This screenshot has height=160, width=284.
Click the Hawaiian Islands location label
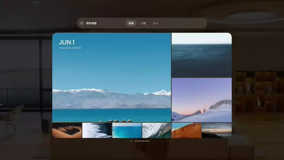coord(70,48)
